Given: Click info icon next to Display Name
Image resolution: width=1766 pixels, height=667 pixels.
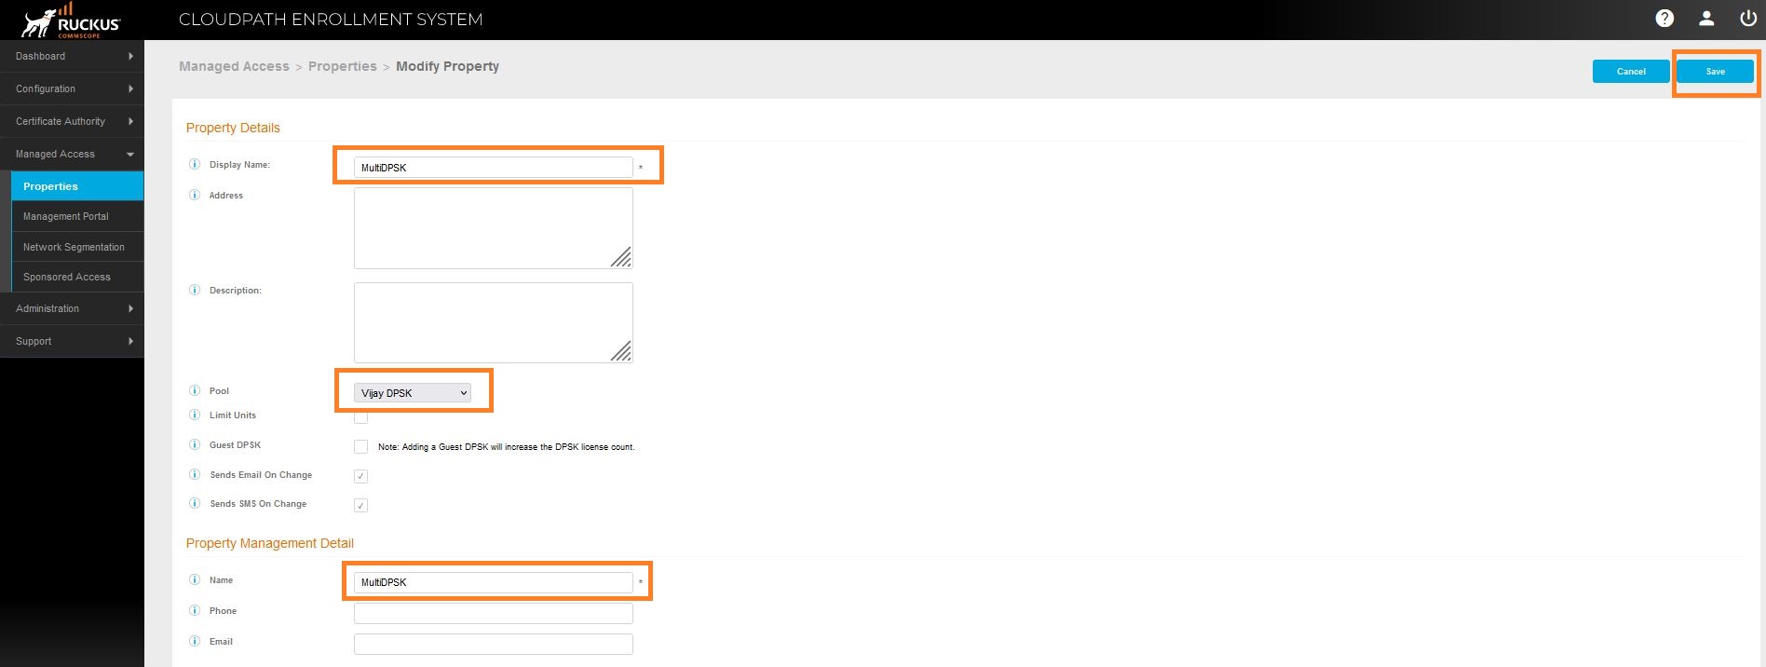Looking at the screenshot, I should tap(195, 164).
